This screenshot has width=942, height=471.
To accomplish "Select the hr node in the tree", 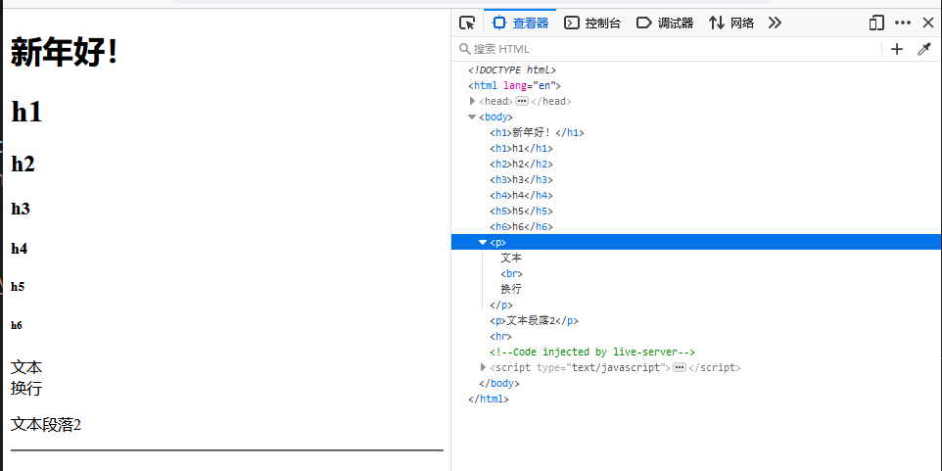I will pos(501,337).
